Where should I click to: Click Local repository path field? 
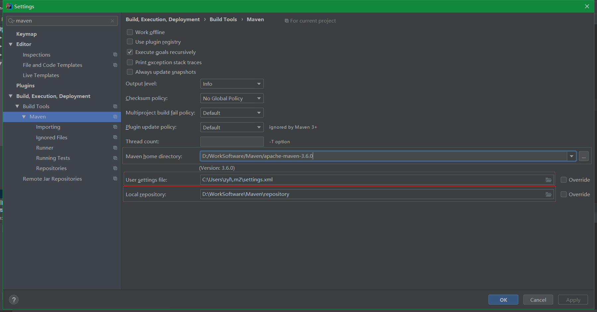377,194
